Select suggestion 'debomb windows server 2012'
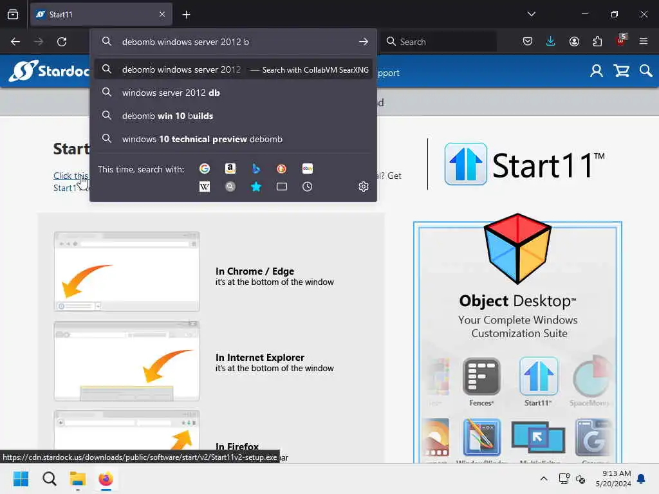The width and height of the screenshot is (659, 494). click(233, 69)
